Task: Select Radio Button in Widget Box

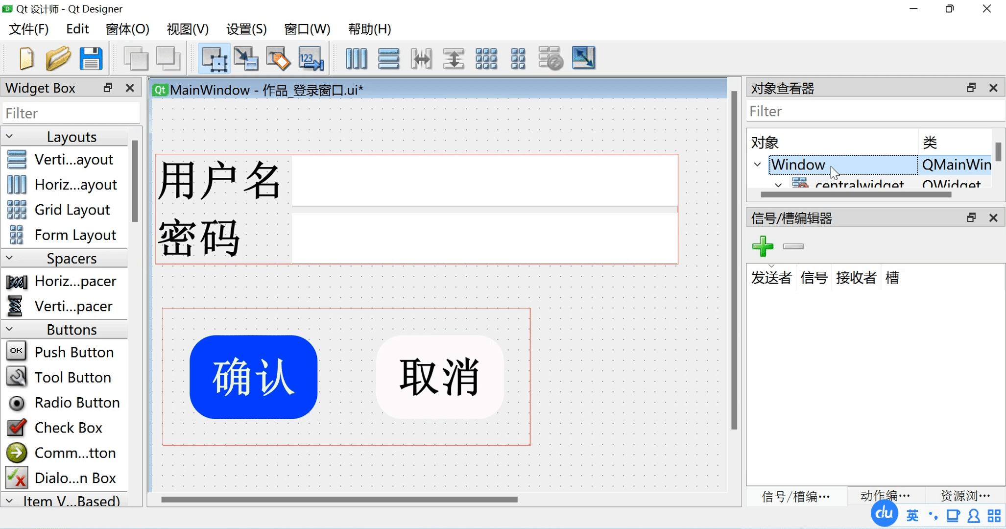Action: 77,403
